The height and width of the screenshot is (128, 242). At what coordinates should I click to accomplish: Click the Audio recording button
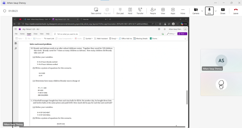(78, 39)
